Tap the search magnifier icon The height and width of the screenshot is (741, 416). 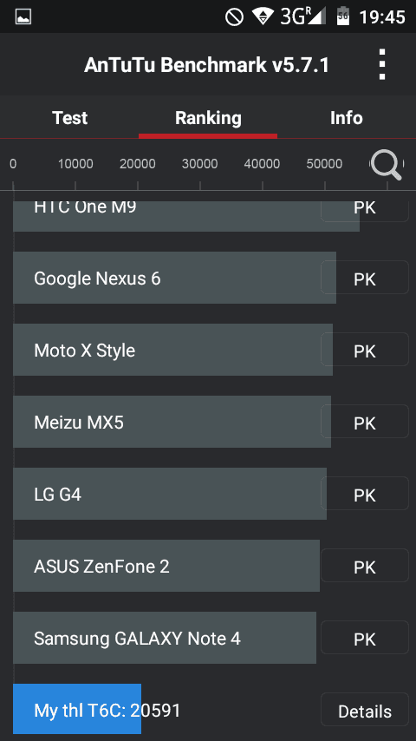(387, 166)
